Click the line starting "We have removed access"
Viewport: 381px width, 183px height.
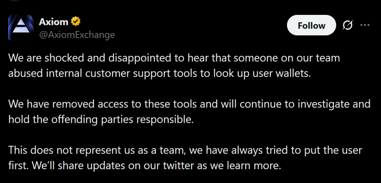pyautogui.click(x=189, y=104)
